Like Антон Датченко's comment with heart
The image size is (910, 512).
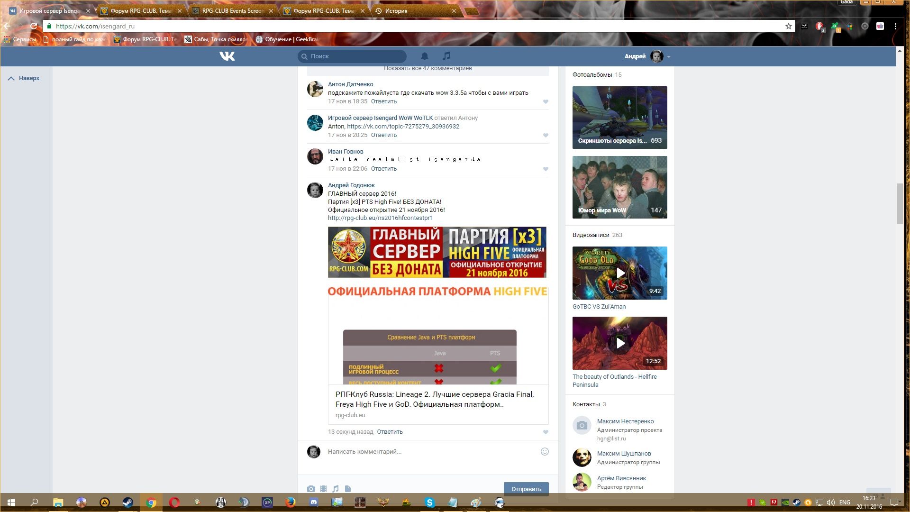(x=546, y=102)
